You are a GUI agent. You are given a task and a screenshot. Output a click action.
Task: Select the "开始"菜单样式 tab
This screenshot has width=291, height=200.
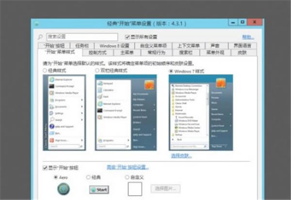tap(60, 52)
